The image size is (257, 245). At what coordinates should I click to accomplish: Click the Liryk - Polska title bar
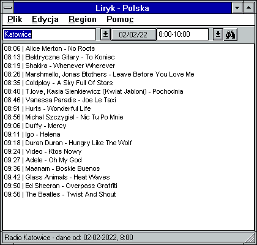(122, 8)
